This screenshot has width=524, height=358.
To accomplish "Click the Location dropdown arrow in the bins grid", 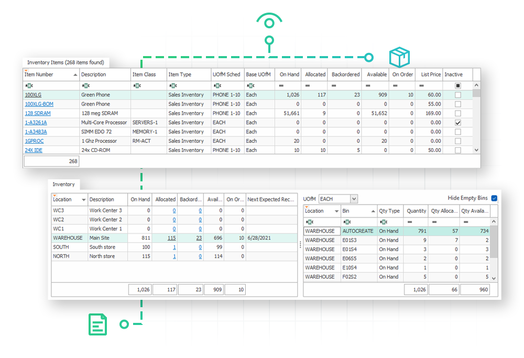I will point(337,211).
